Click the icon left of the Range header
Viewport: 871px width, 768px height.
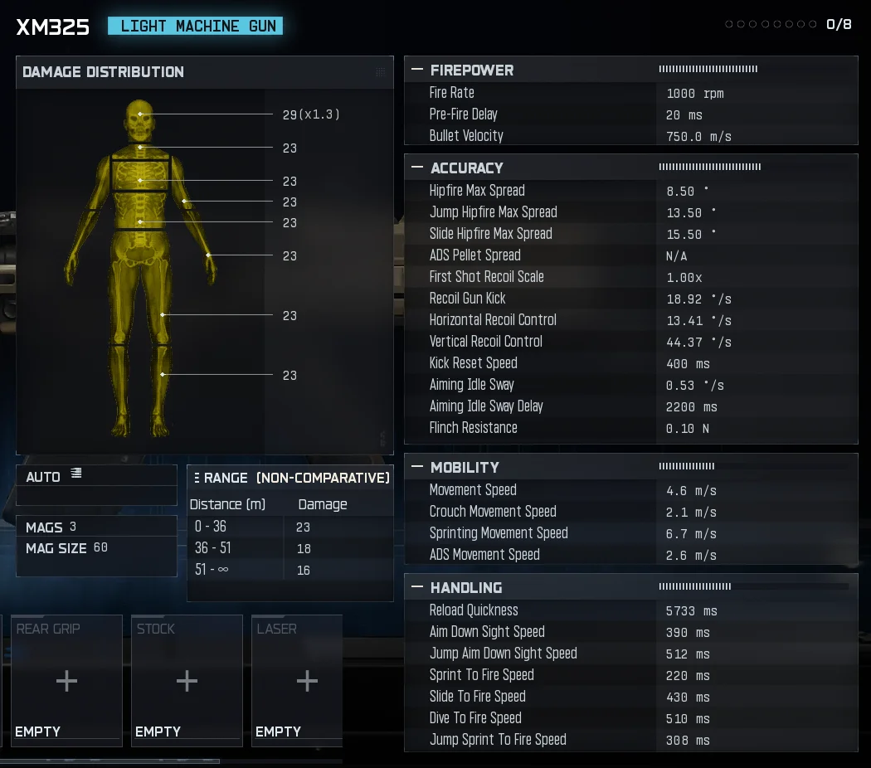tap(197, 478)
